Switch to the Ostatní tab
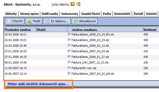 [151, 14]
